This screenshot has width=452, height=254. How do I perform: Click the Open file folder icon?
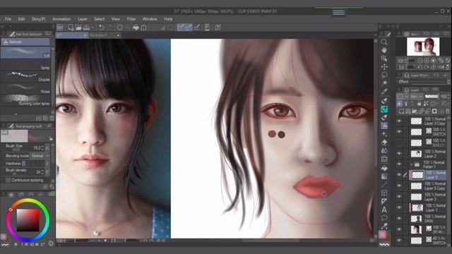[x=78, y=28]
